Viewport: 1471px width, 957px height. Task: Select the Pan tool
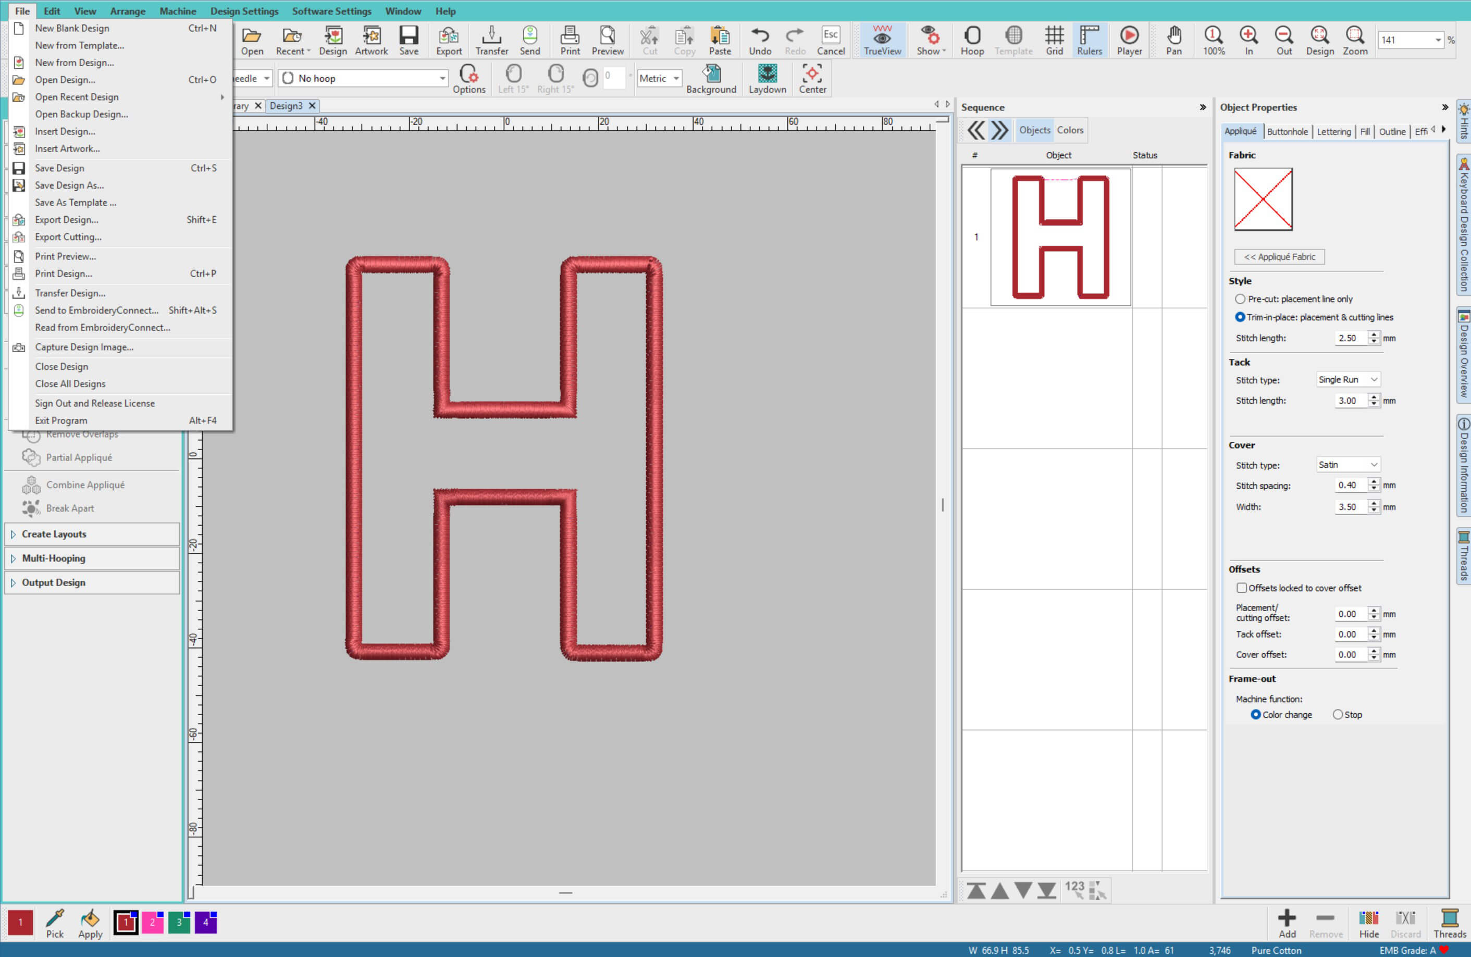[x=1173, y=41]
